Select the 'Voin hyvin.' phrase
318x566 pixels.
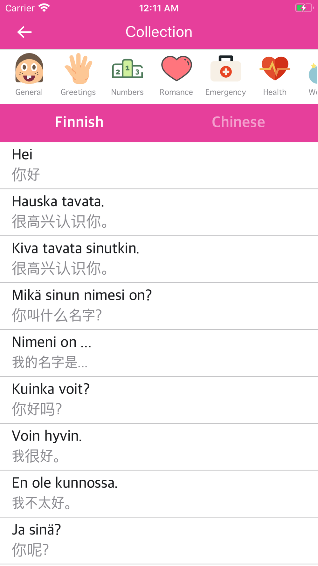point(159,447)
